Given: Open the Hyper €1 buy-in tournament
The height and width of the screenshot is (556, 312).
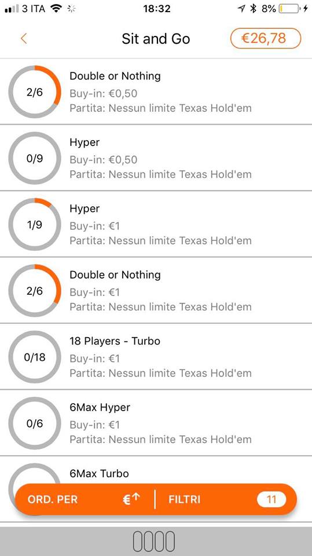Looking at the screenshot, I should click(x=156, y=224).
